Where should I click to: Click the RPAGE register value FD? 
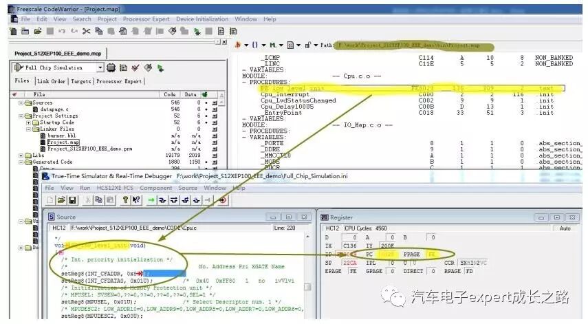click(469, 271)
